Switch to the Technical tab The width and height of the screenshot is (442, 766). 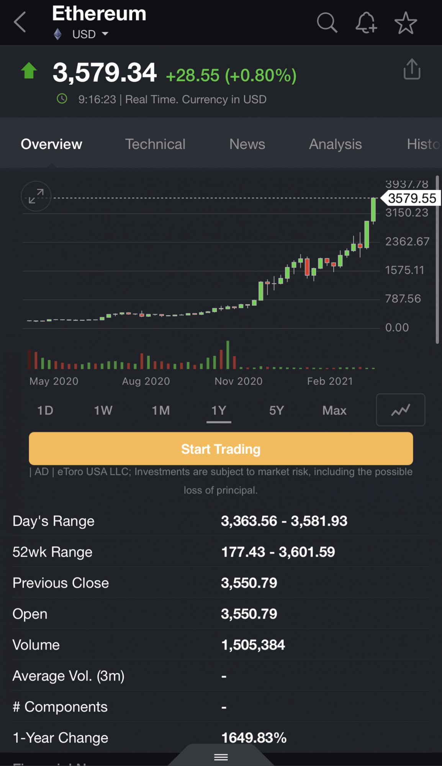155,144
